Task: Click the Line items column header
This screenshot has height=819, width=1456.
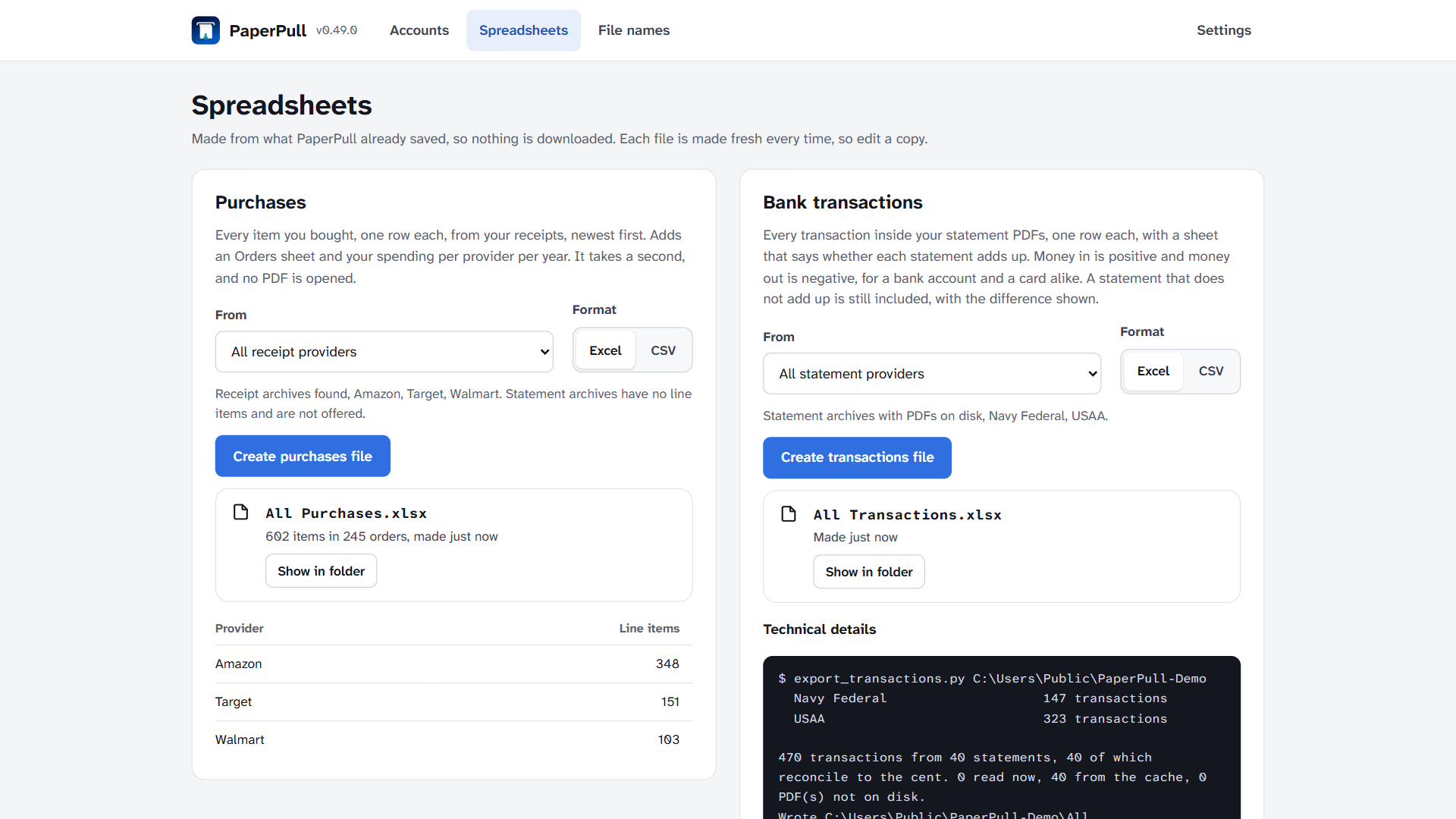Action: point(649,628)
